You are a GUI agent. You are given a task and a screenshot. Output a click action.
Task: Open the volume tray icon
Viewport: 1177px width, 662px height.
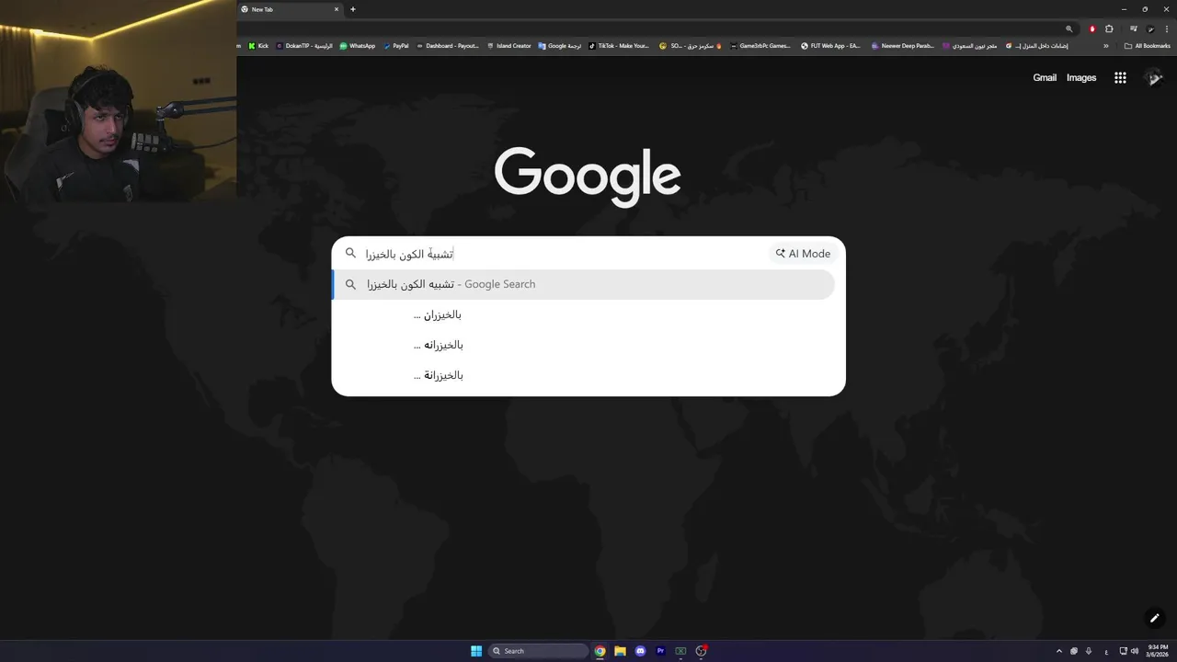click(1134, 651)
